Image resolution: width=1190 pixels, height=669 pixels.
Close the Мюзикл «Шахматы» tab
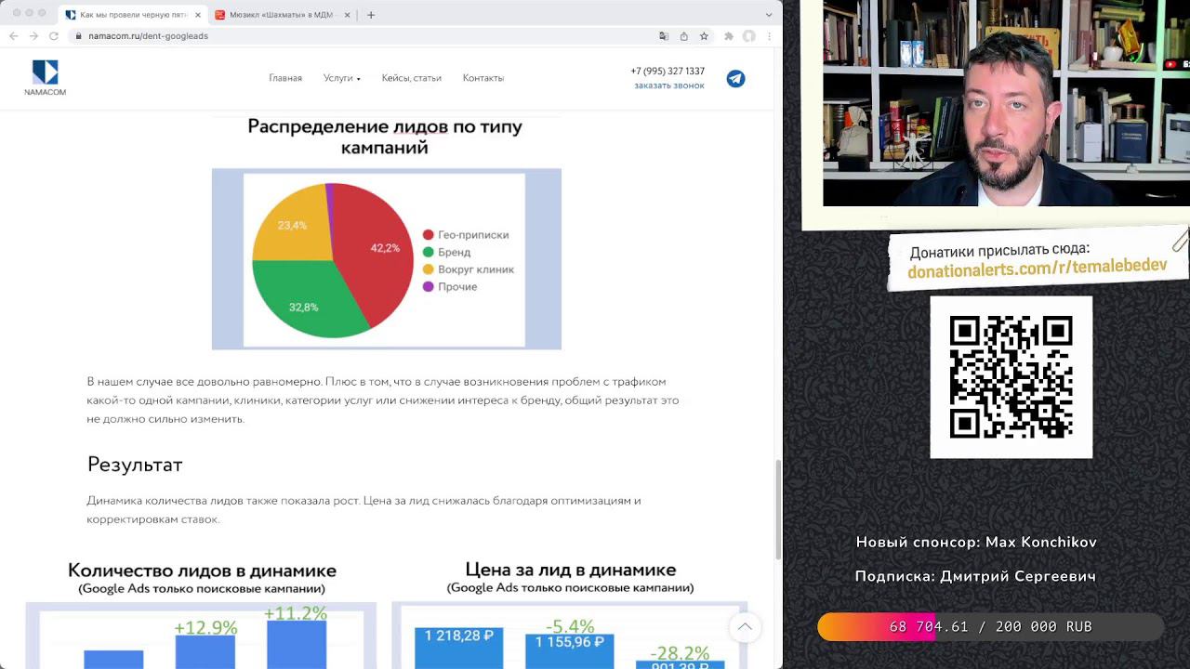pyautogui.click(x=347, y=15)
